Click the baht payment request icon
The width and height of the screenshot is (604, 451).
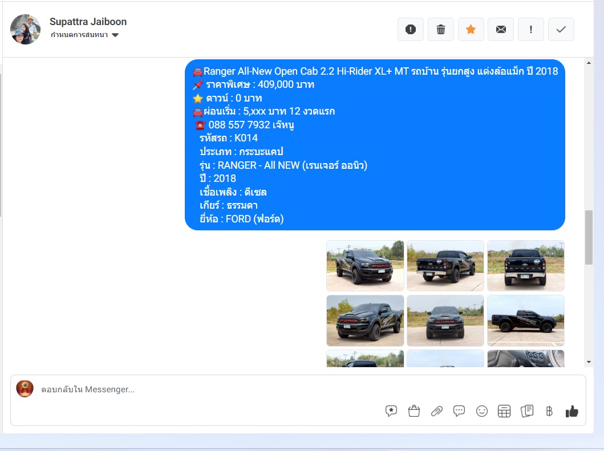coord(549,411)
